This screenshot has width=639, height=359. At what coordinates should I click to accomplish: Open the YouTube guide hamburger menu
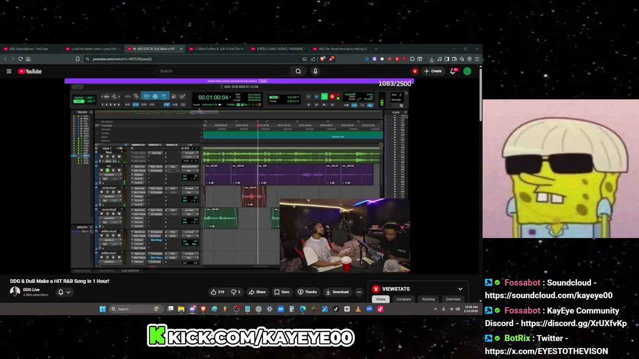[x=8, y=71]
